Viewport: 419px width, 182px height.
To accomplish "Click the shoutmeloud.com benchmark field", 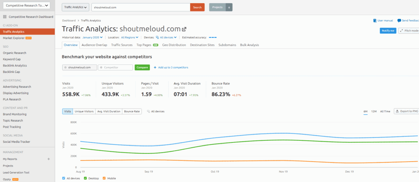I will (x=80, y=67).
